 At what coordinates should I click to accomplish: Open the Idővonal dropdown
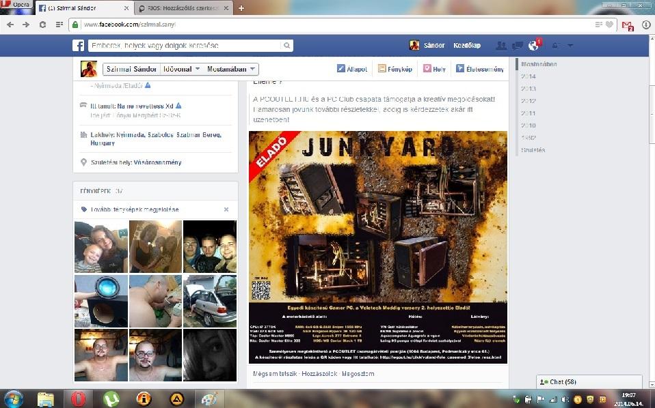pos(181,69)
